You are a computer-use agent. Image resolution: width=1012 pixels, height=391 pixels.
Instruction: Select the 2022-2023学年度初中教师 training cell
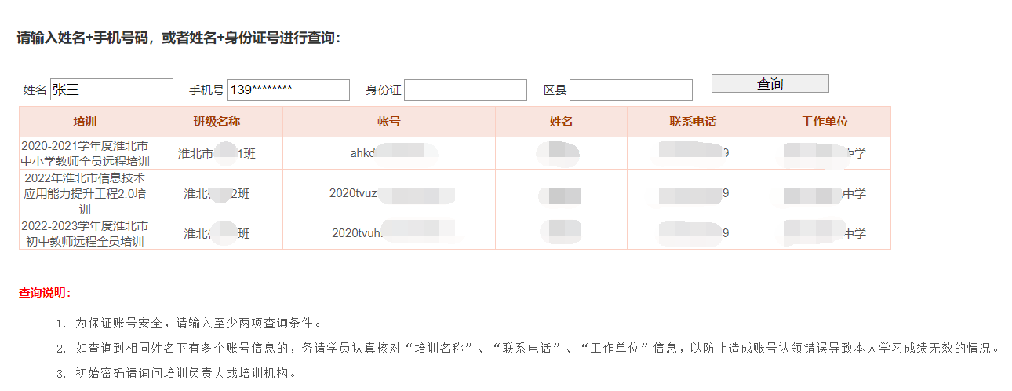pos(85,233)
